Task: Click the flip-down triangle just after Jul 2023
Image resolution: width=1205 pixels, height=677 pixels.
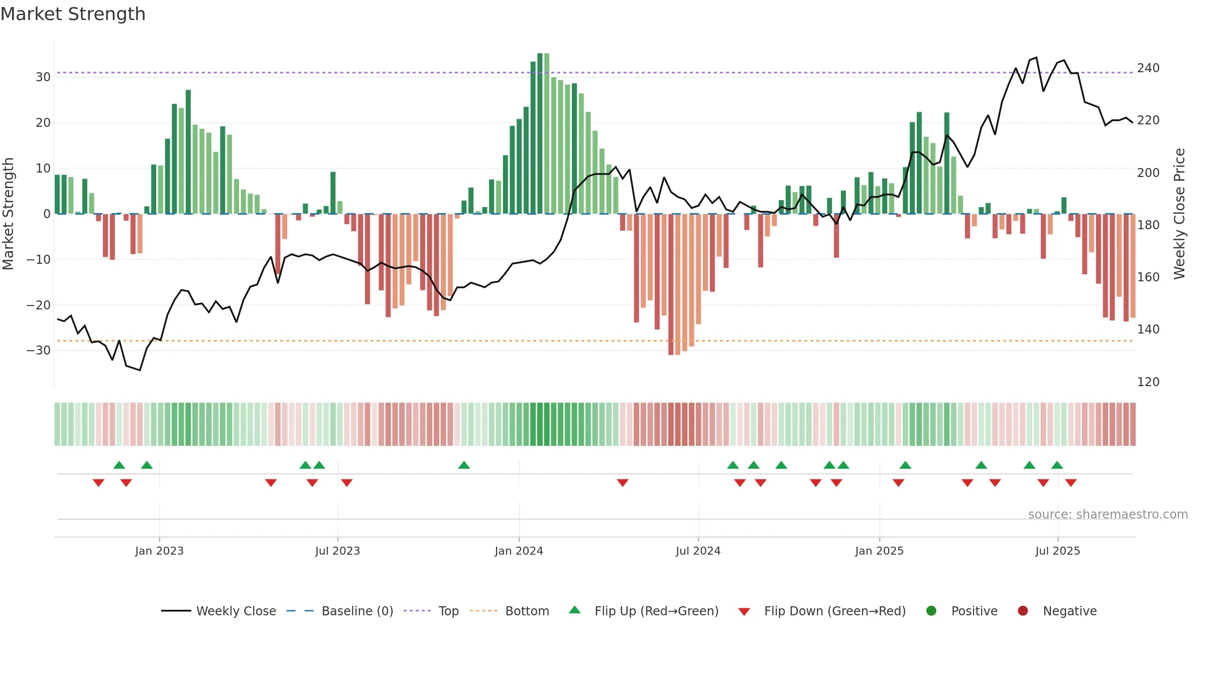Action: (x=347, y=482)
